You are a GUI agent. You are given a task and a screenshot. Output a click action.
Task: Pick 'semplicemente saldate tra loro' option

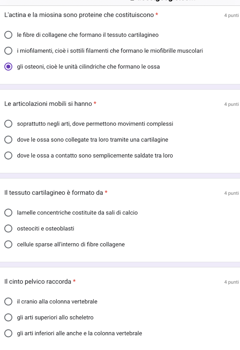9,156
